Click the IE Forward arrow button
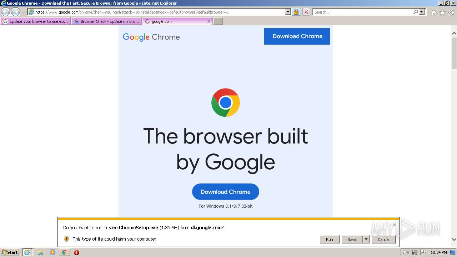457x257 pixels. pyautogui.click(x=15, y=12)
